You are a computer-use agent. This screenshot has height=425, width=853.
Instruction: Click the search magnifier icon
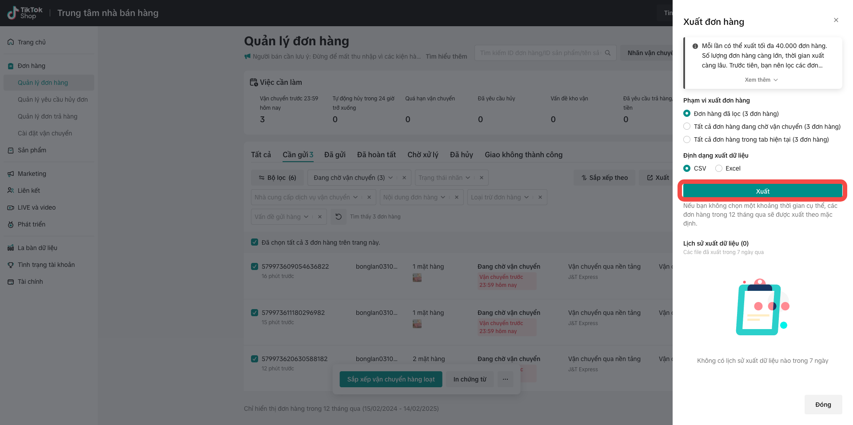click(x=608, y=53)
